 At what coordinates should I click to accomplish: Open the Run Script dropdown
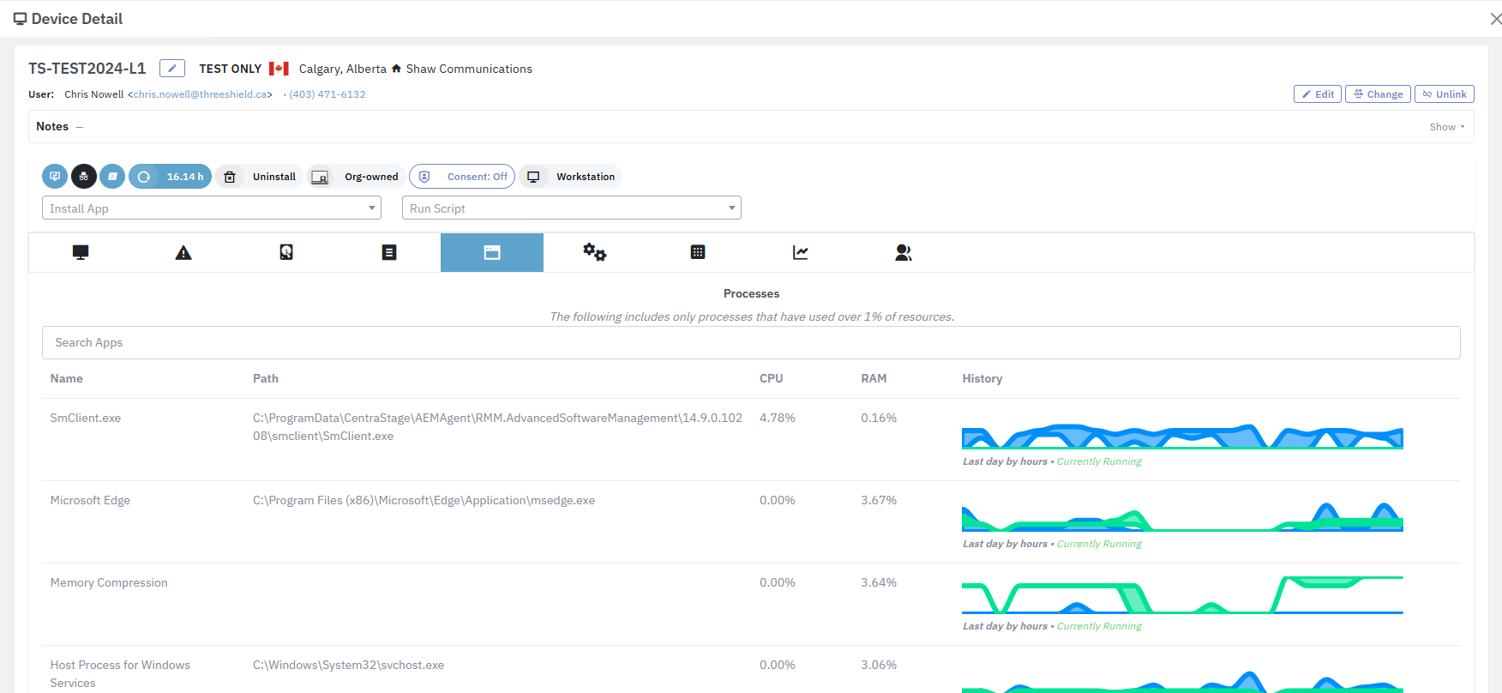tap(572, 208)
